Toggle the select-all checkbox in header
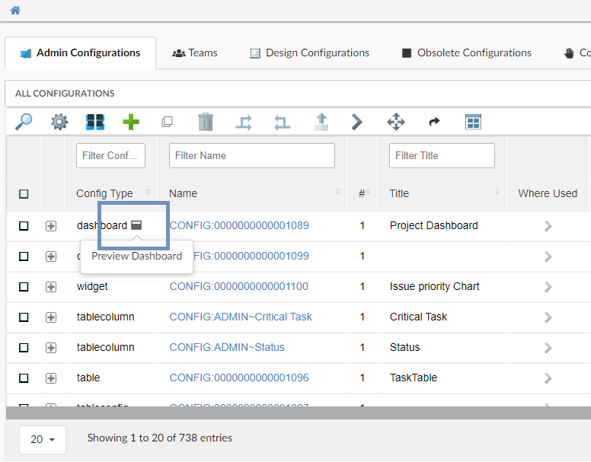The image size is (591, 462). (24, 194)
